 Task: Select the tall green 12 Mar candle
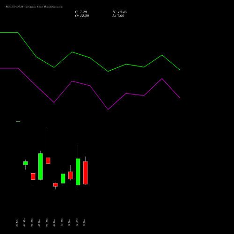(x=78, y=172)
